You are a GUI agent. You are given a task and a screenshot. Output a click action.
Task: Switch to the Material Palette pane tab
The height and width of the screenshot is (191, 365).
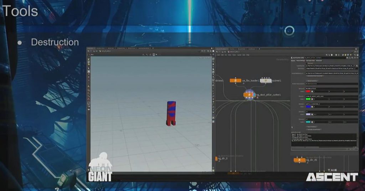[x=242, y=49]
